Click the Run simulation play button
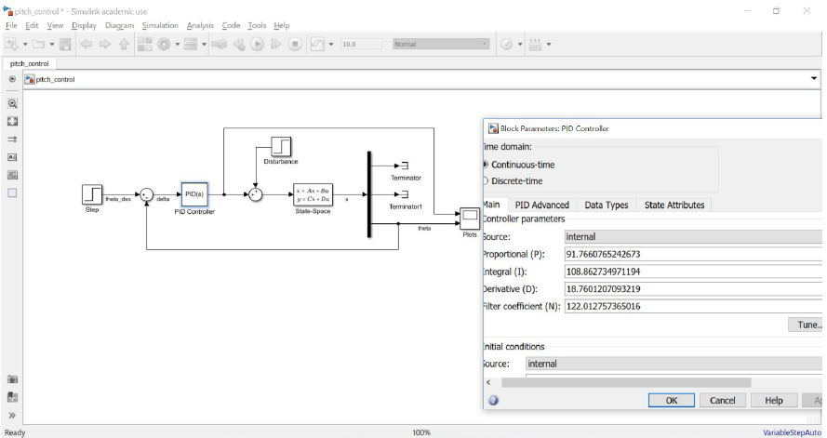Image resolution: width=827 pixels, height=438 pixels. 257,45
